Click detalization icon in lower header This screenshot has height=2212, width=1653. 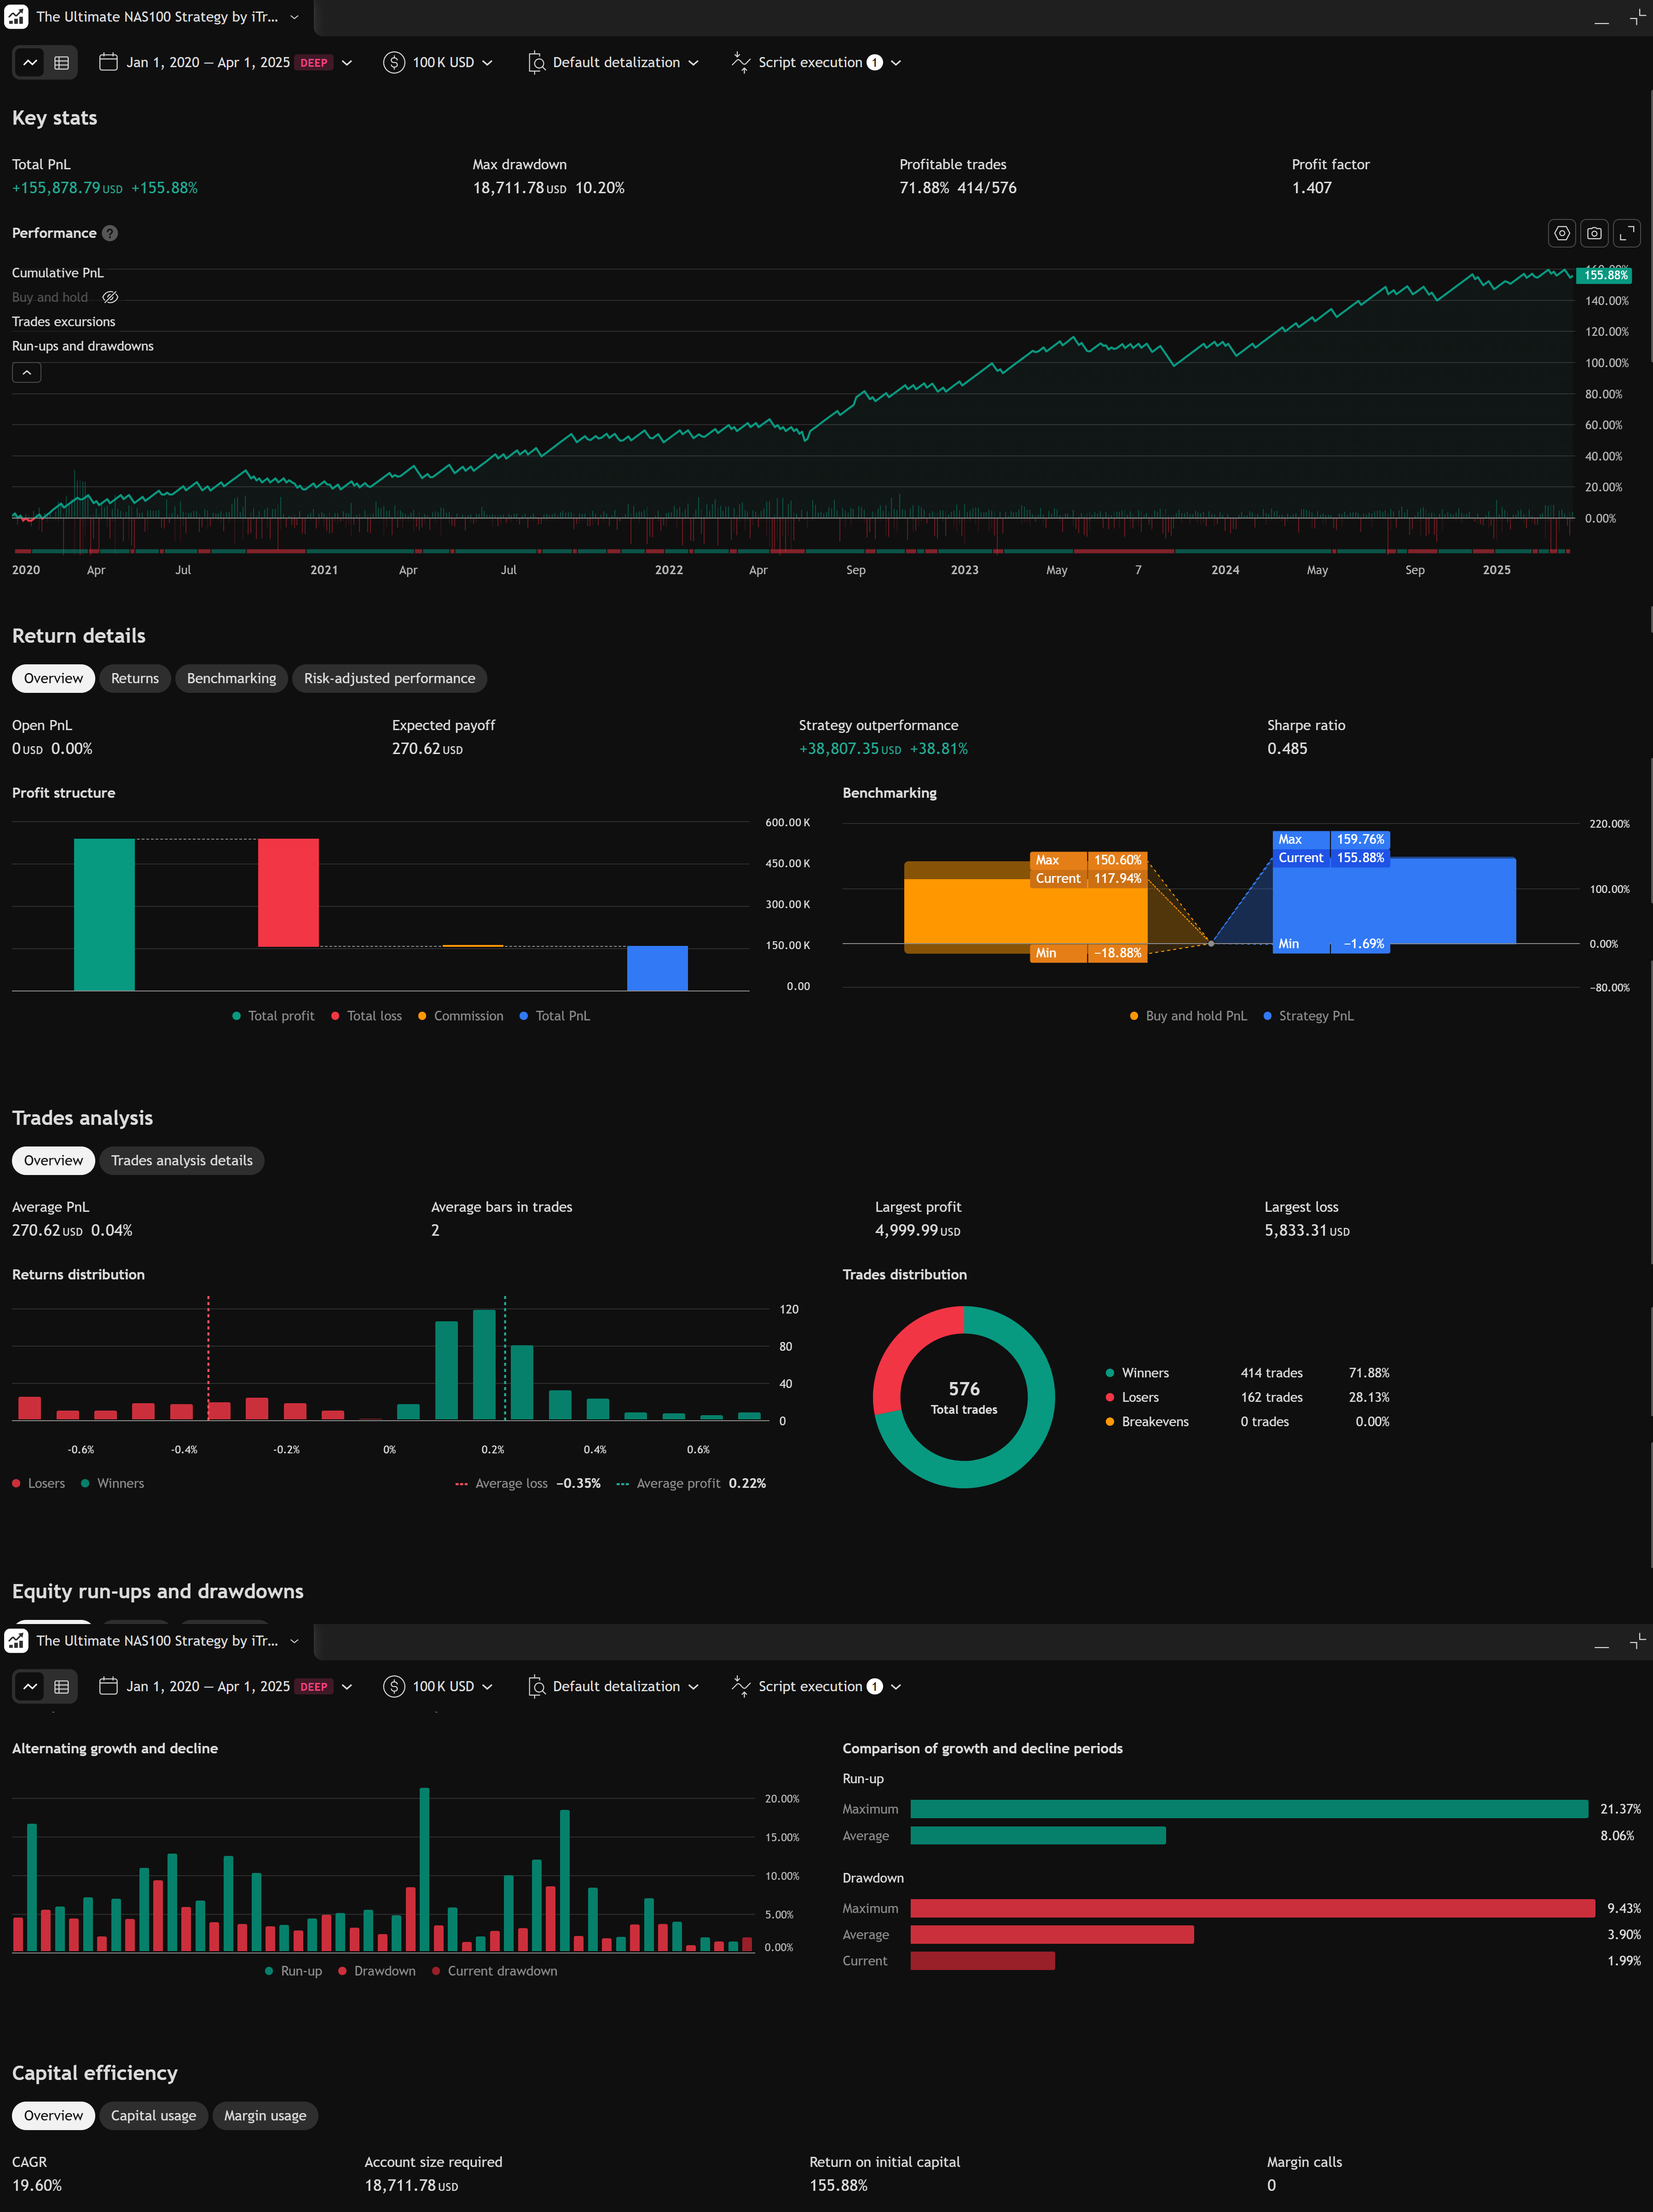coord(536,1686)
